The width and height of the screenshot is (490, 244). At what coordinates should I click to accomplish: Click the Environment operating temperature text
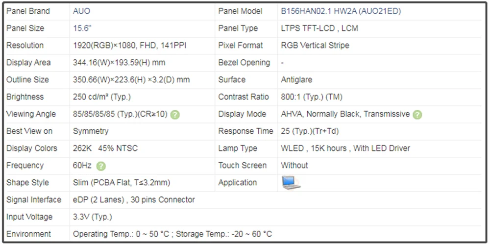pos(172,234)
